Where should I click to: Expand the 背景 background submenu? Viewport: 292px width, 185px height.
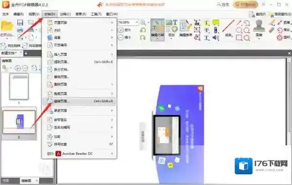coord(79,38)
